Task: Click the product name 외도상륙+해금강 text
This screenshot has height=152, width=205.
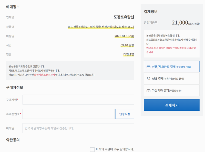Action: coord(101,27)
